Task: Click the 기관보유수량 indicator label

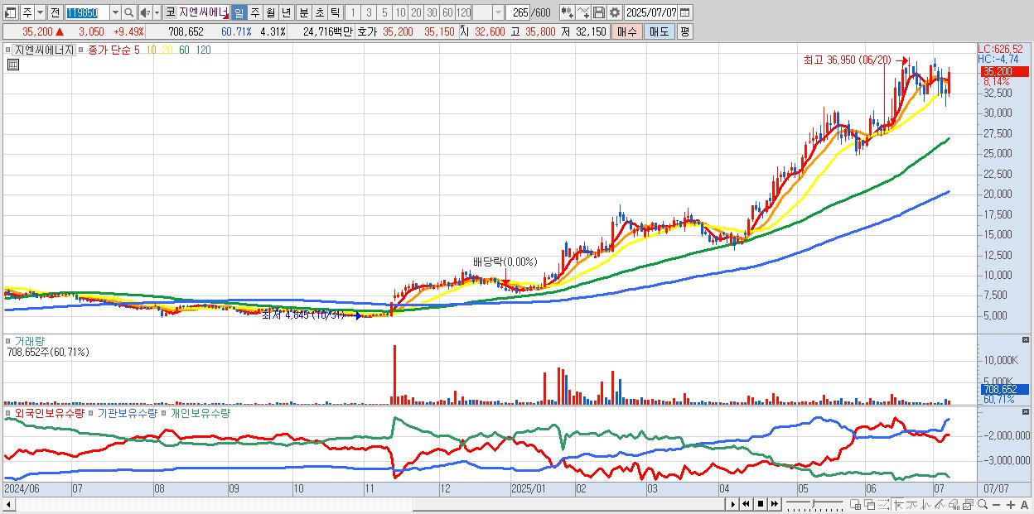Action: (x=128, y=412)
